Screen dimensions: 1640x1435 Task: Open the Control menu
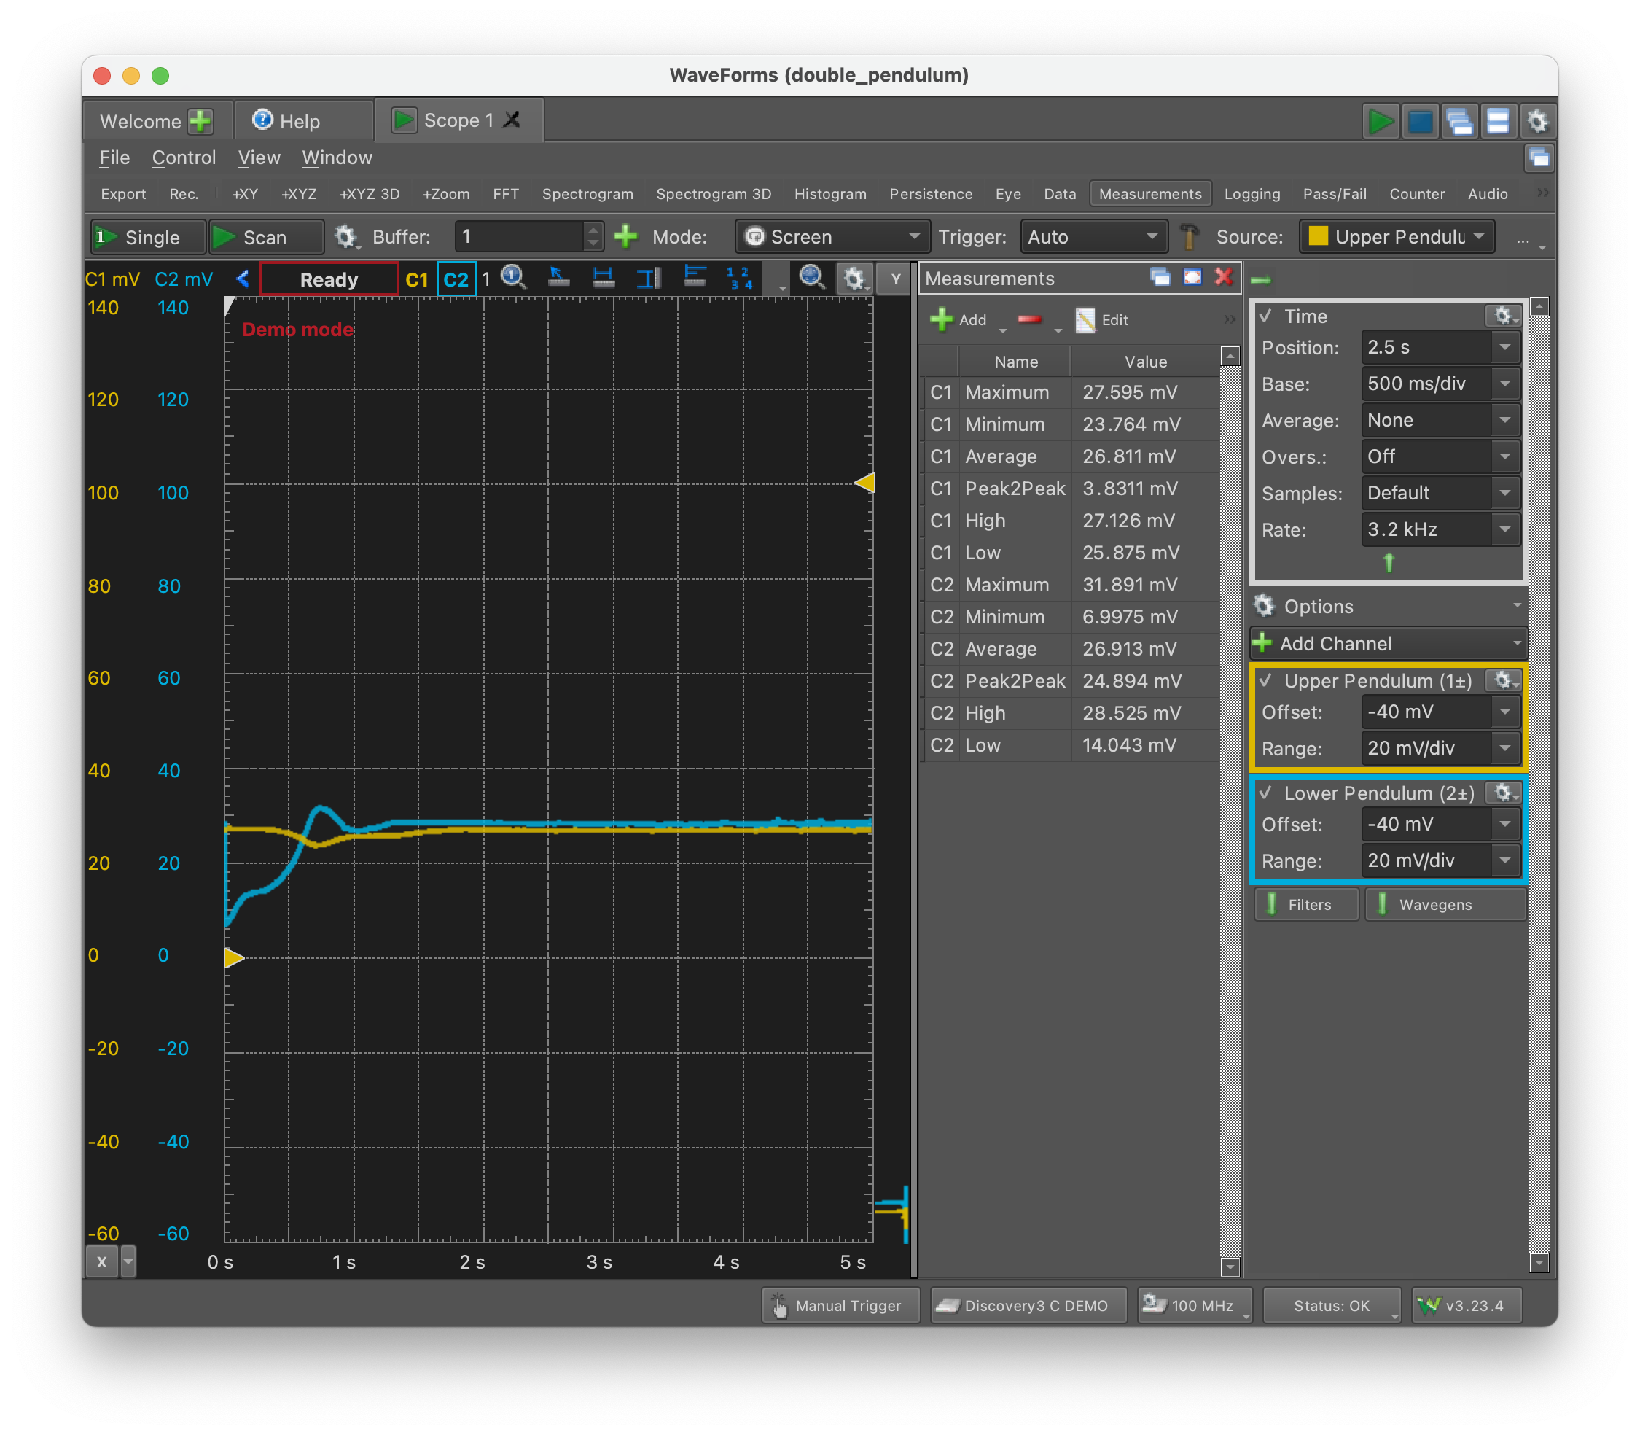(x=184, y=157)
